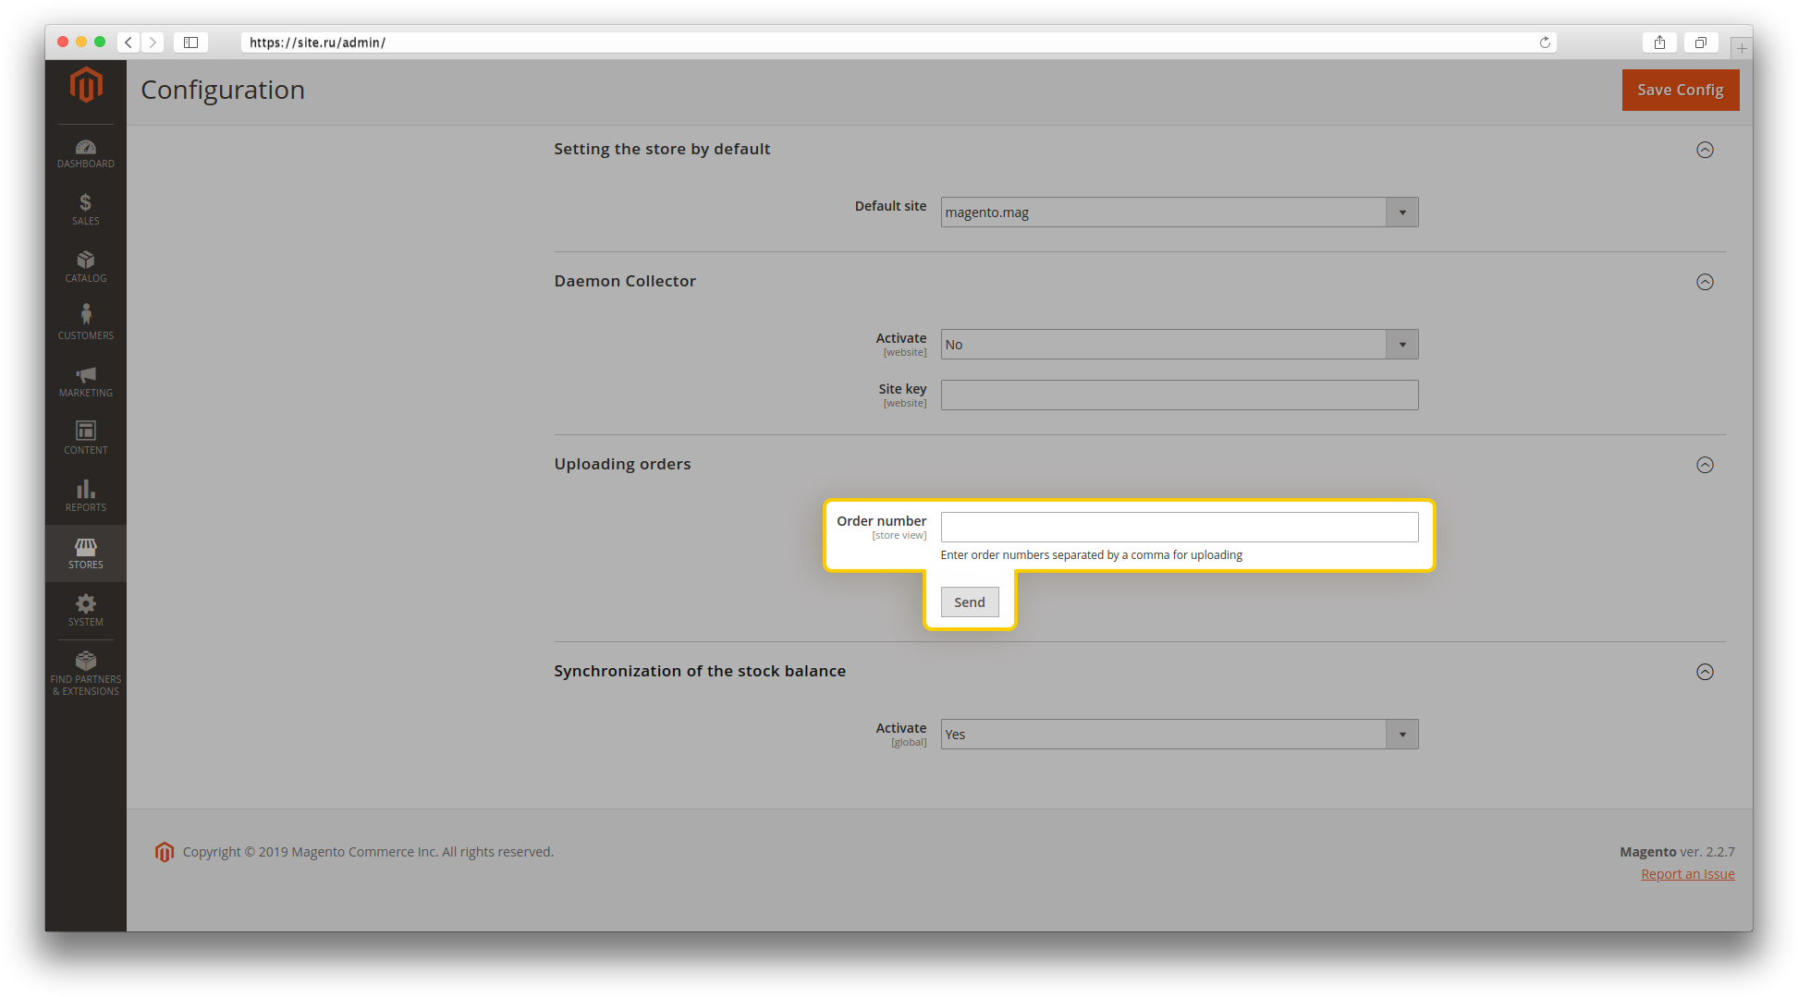1798x997 pixels.
Task: Click Save Config button
Action: 1681,91
